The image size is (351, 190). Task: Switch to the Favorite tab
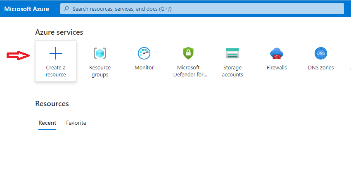76,123
